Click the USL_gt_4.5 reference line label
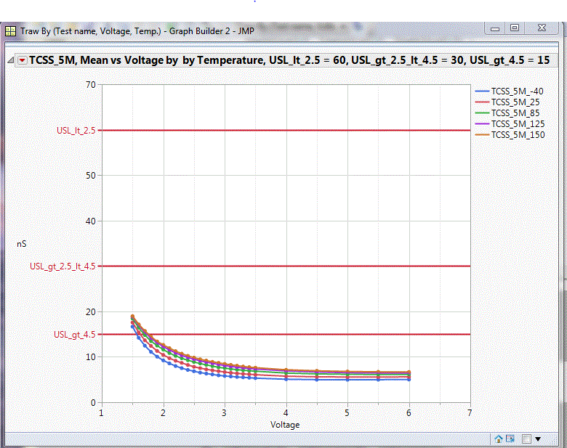The image size is (567, 448). tap(74, 335)
